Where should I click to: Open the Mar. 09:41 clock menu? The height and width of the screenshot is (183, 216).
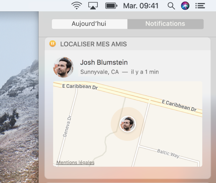(x=141, y=6)
